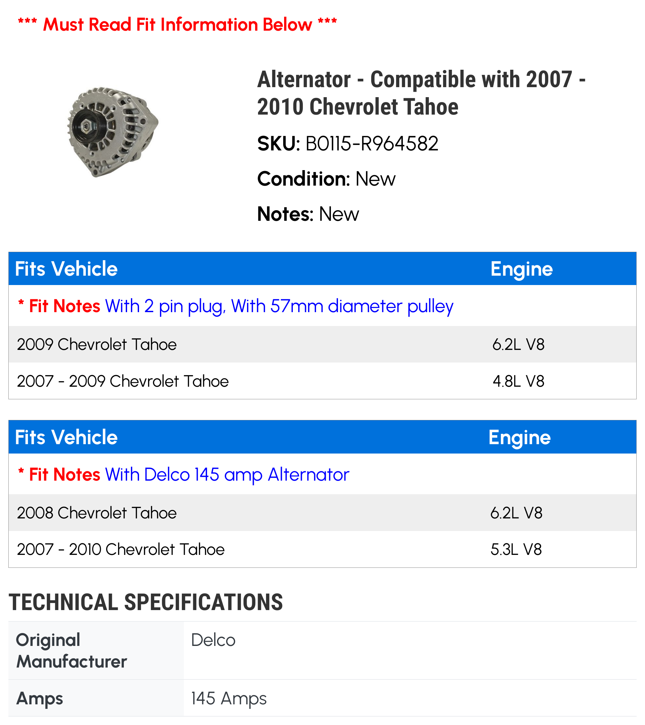Click the Original Manufacturer label
This screenshot has height=725, width=645.
coord(72,651)
